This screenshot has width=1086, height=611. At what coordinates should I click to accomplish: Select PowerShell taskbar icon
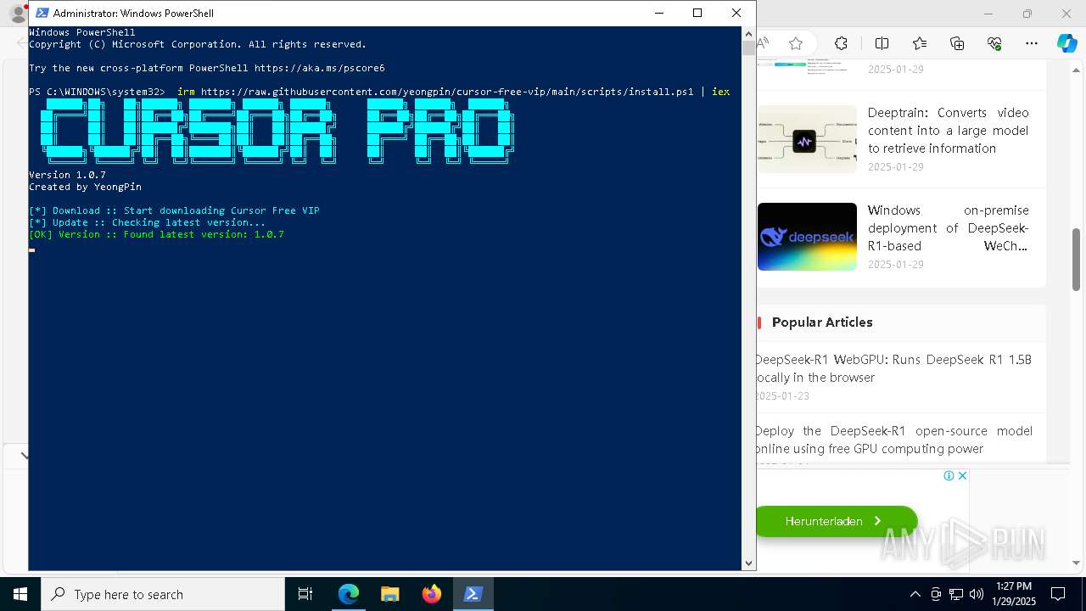tap(473, 594)
